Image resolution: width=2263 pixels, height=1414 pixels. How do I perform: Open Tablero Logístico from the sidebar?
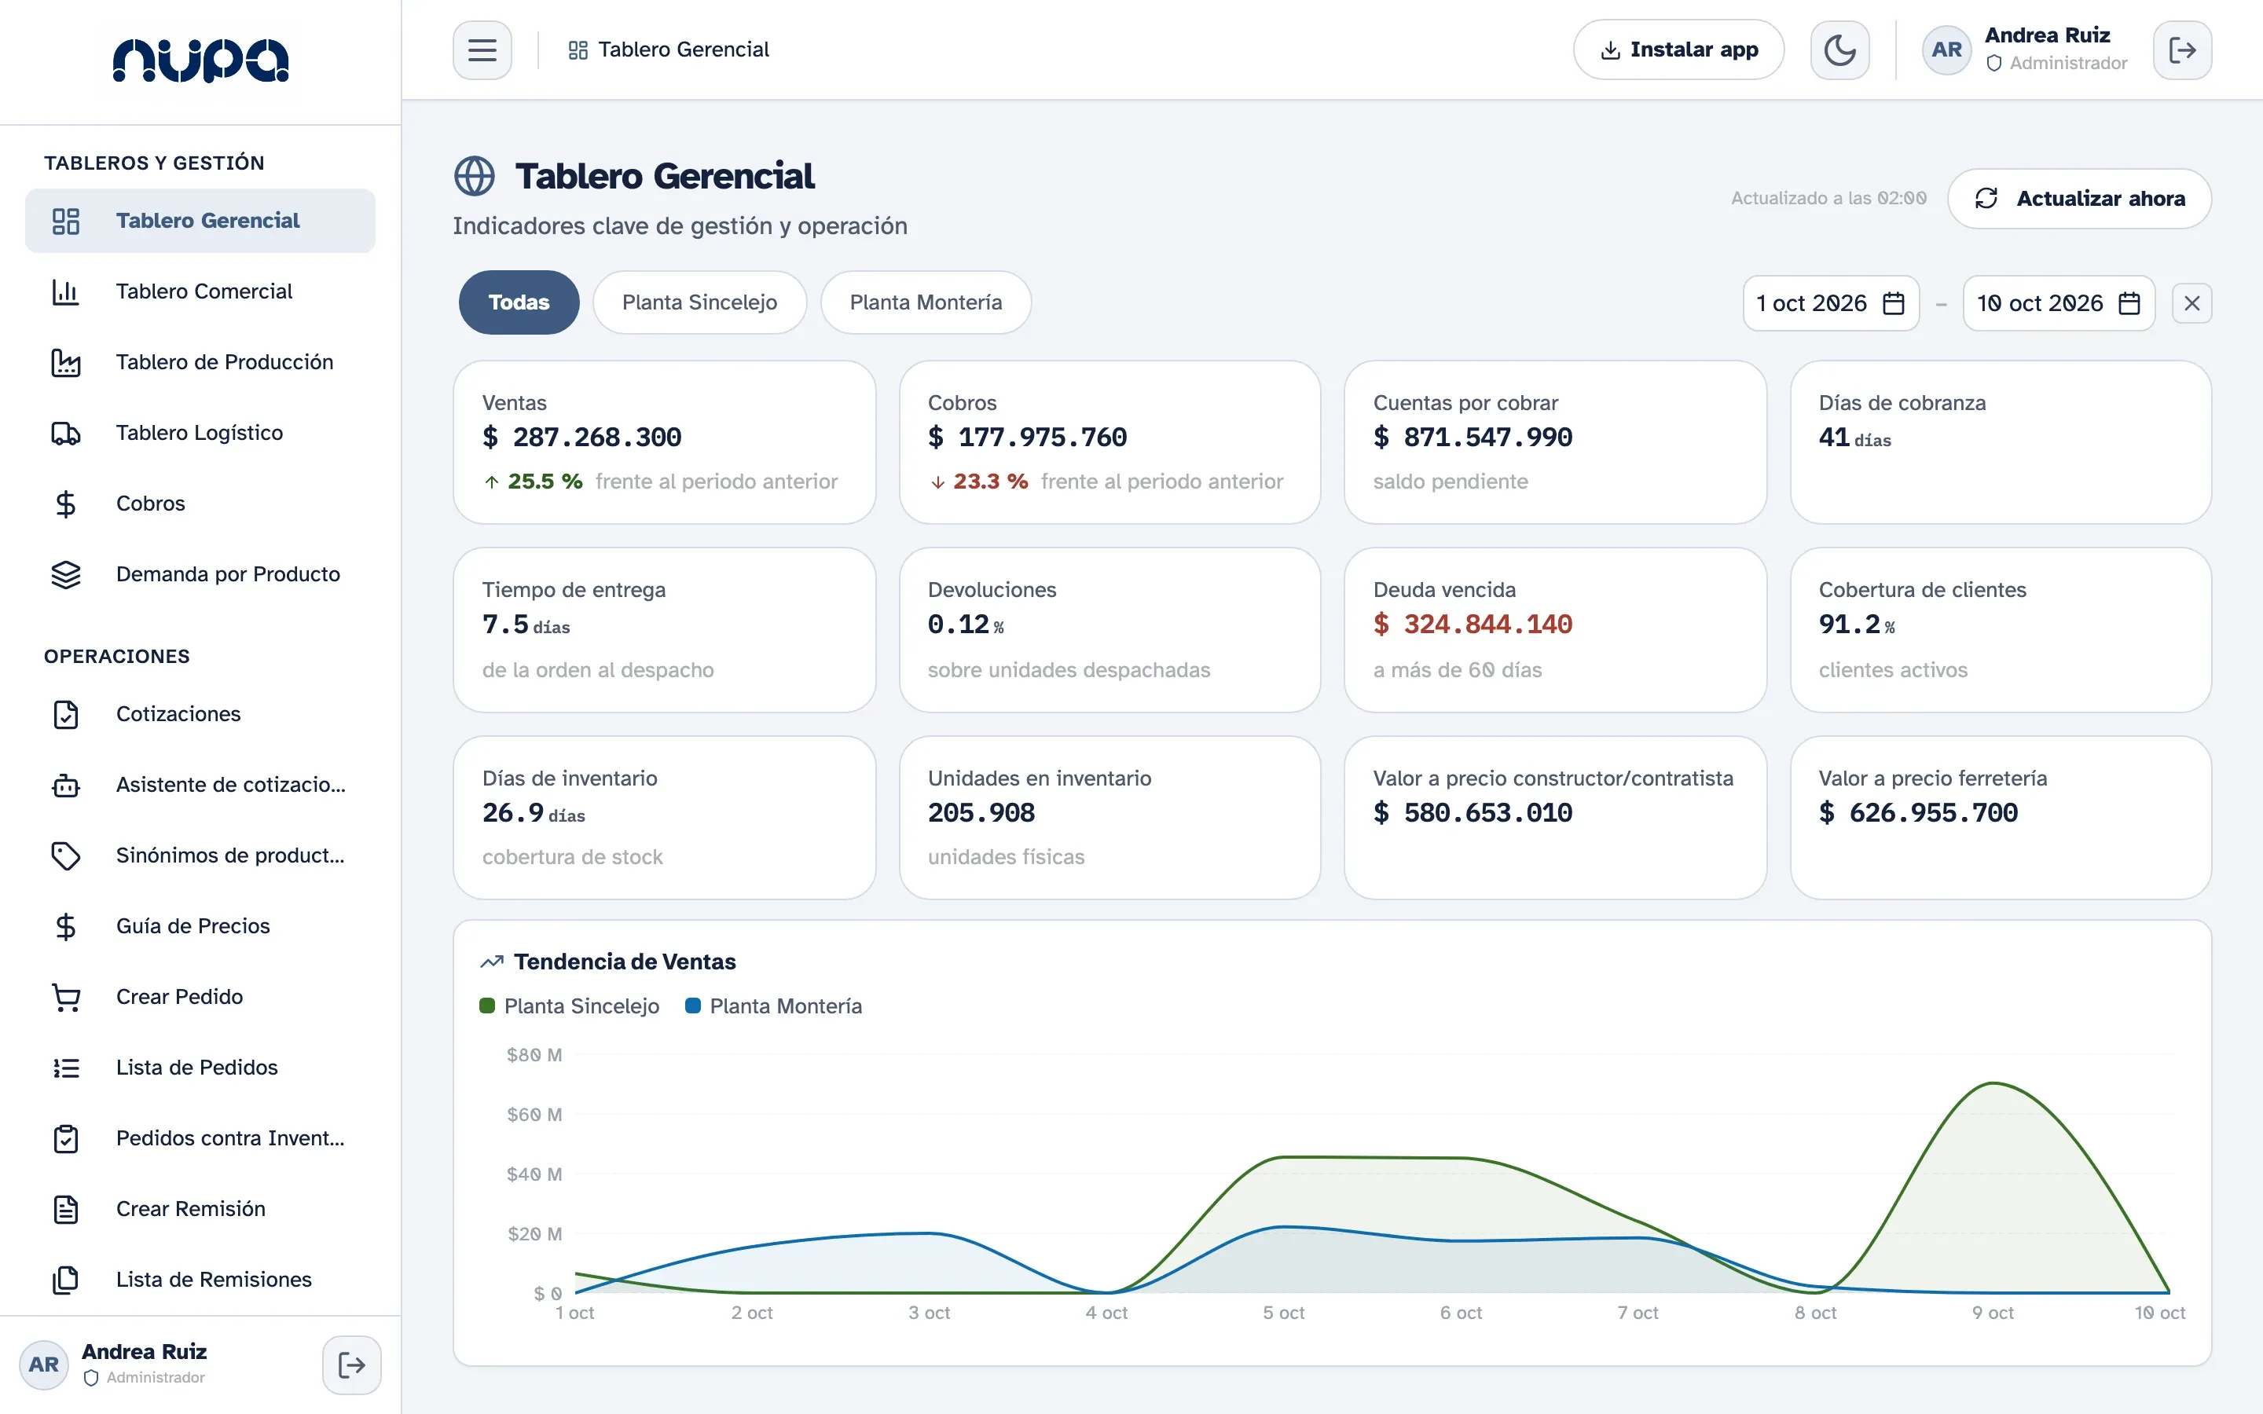(x=200, y=433)
